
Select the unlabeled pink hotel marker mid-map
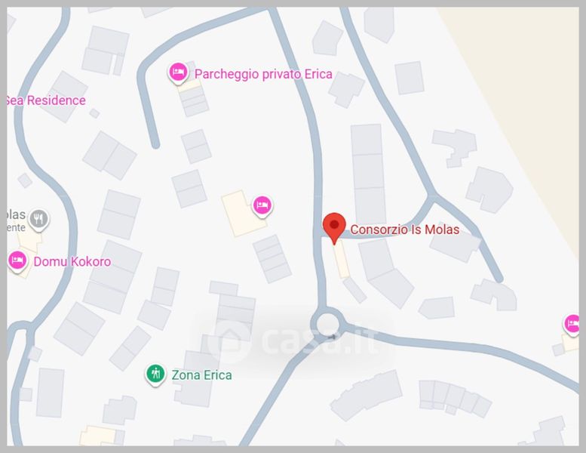(262, 206)
